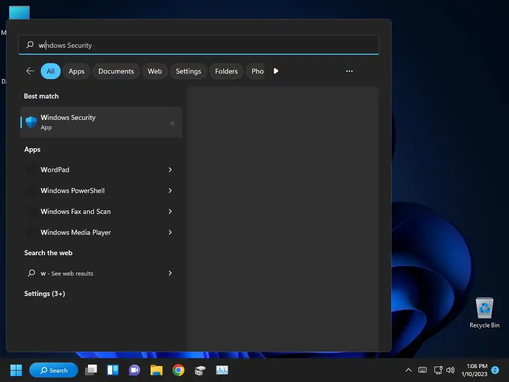
Task: Click the taskbar Search button
Action: click(54, 370)
